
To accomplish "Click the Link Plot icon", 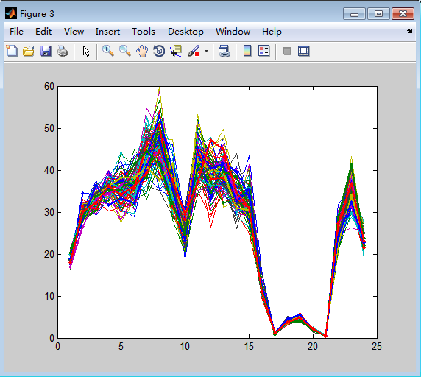I will pyautogui.click(x=224, y=51).
